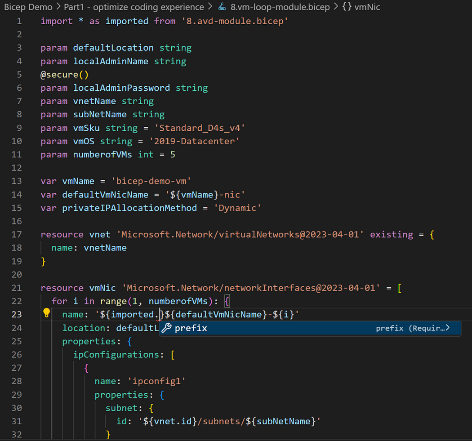Click line number 17 in the gutter
This screenshot has width=472, height=441.
click(x=17, y=235)
